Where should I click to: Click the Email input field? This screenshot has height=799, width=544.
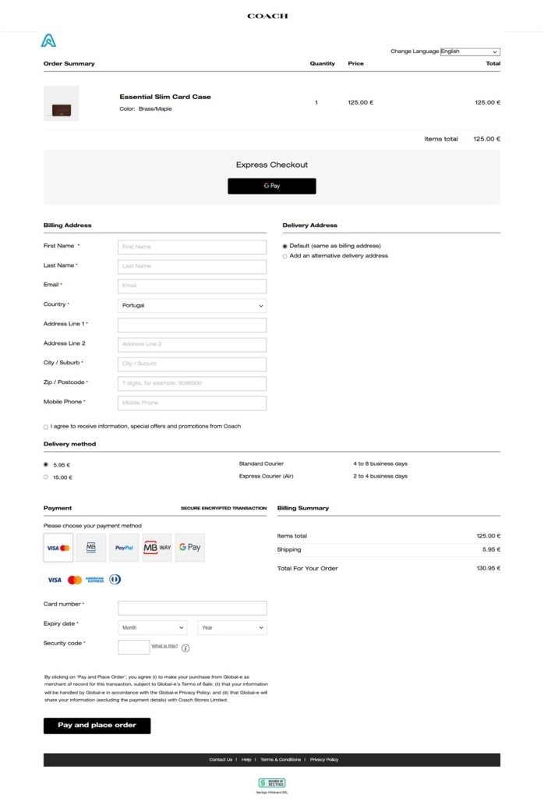[192, 286]
